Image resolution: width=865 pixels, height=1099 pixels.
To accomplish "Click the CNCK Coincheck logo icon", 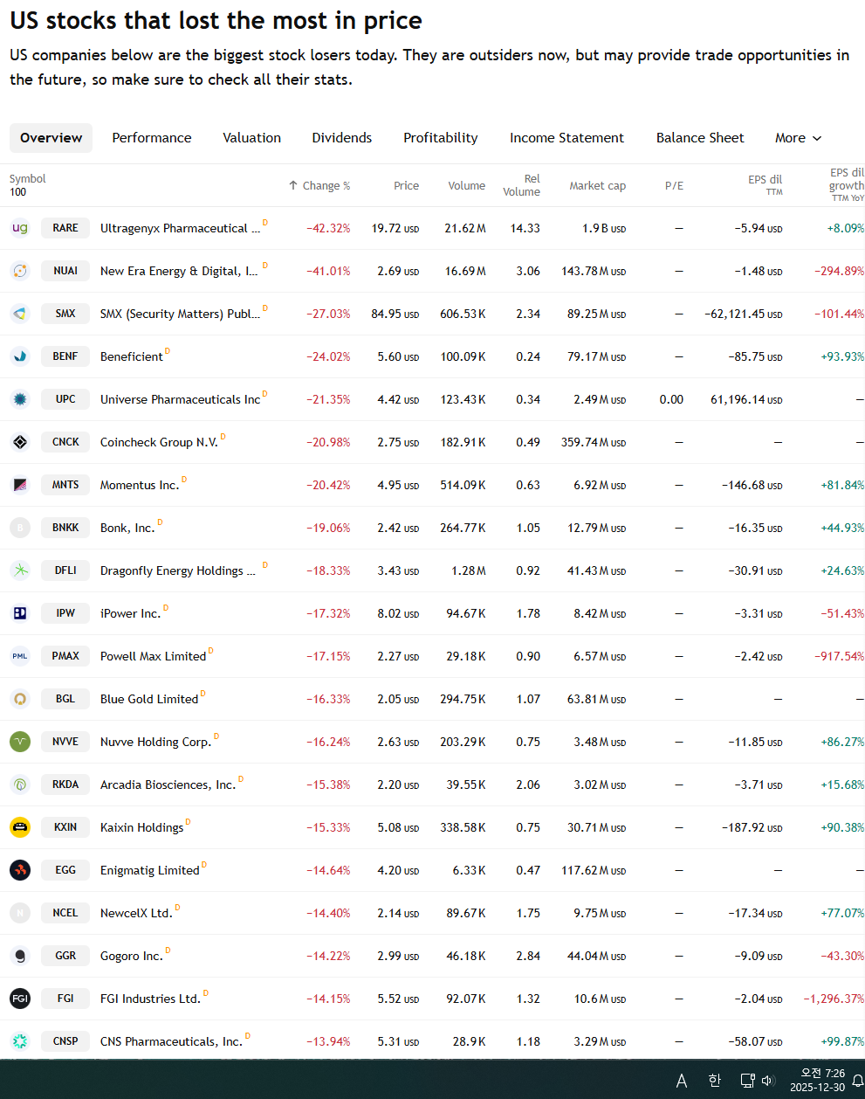I will pyautogui.click(x=20, y=442).
